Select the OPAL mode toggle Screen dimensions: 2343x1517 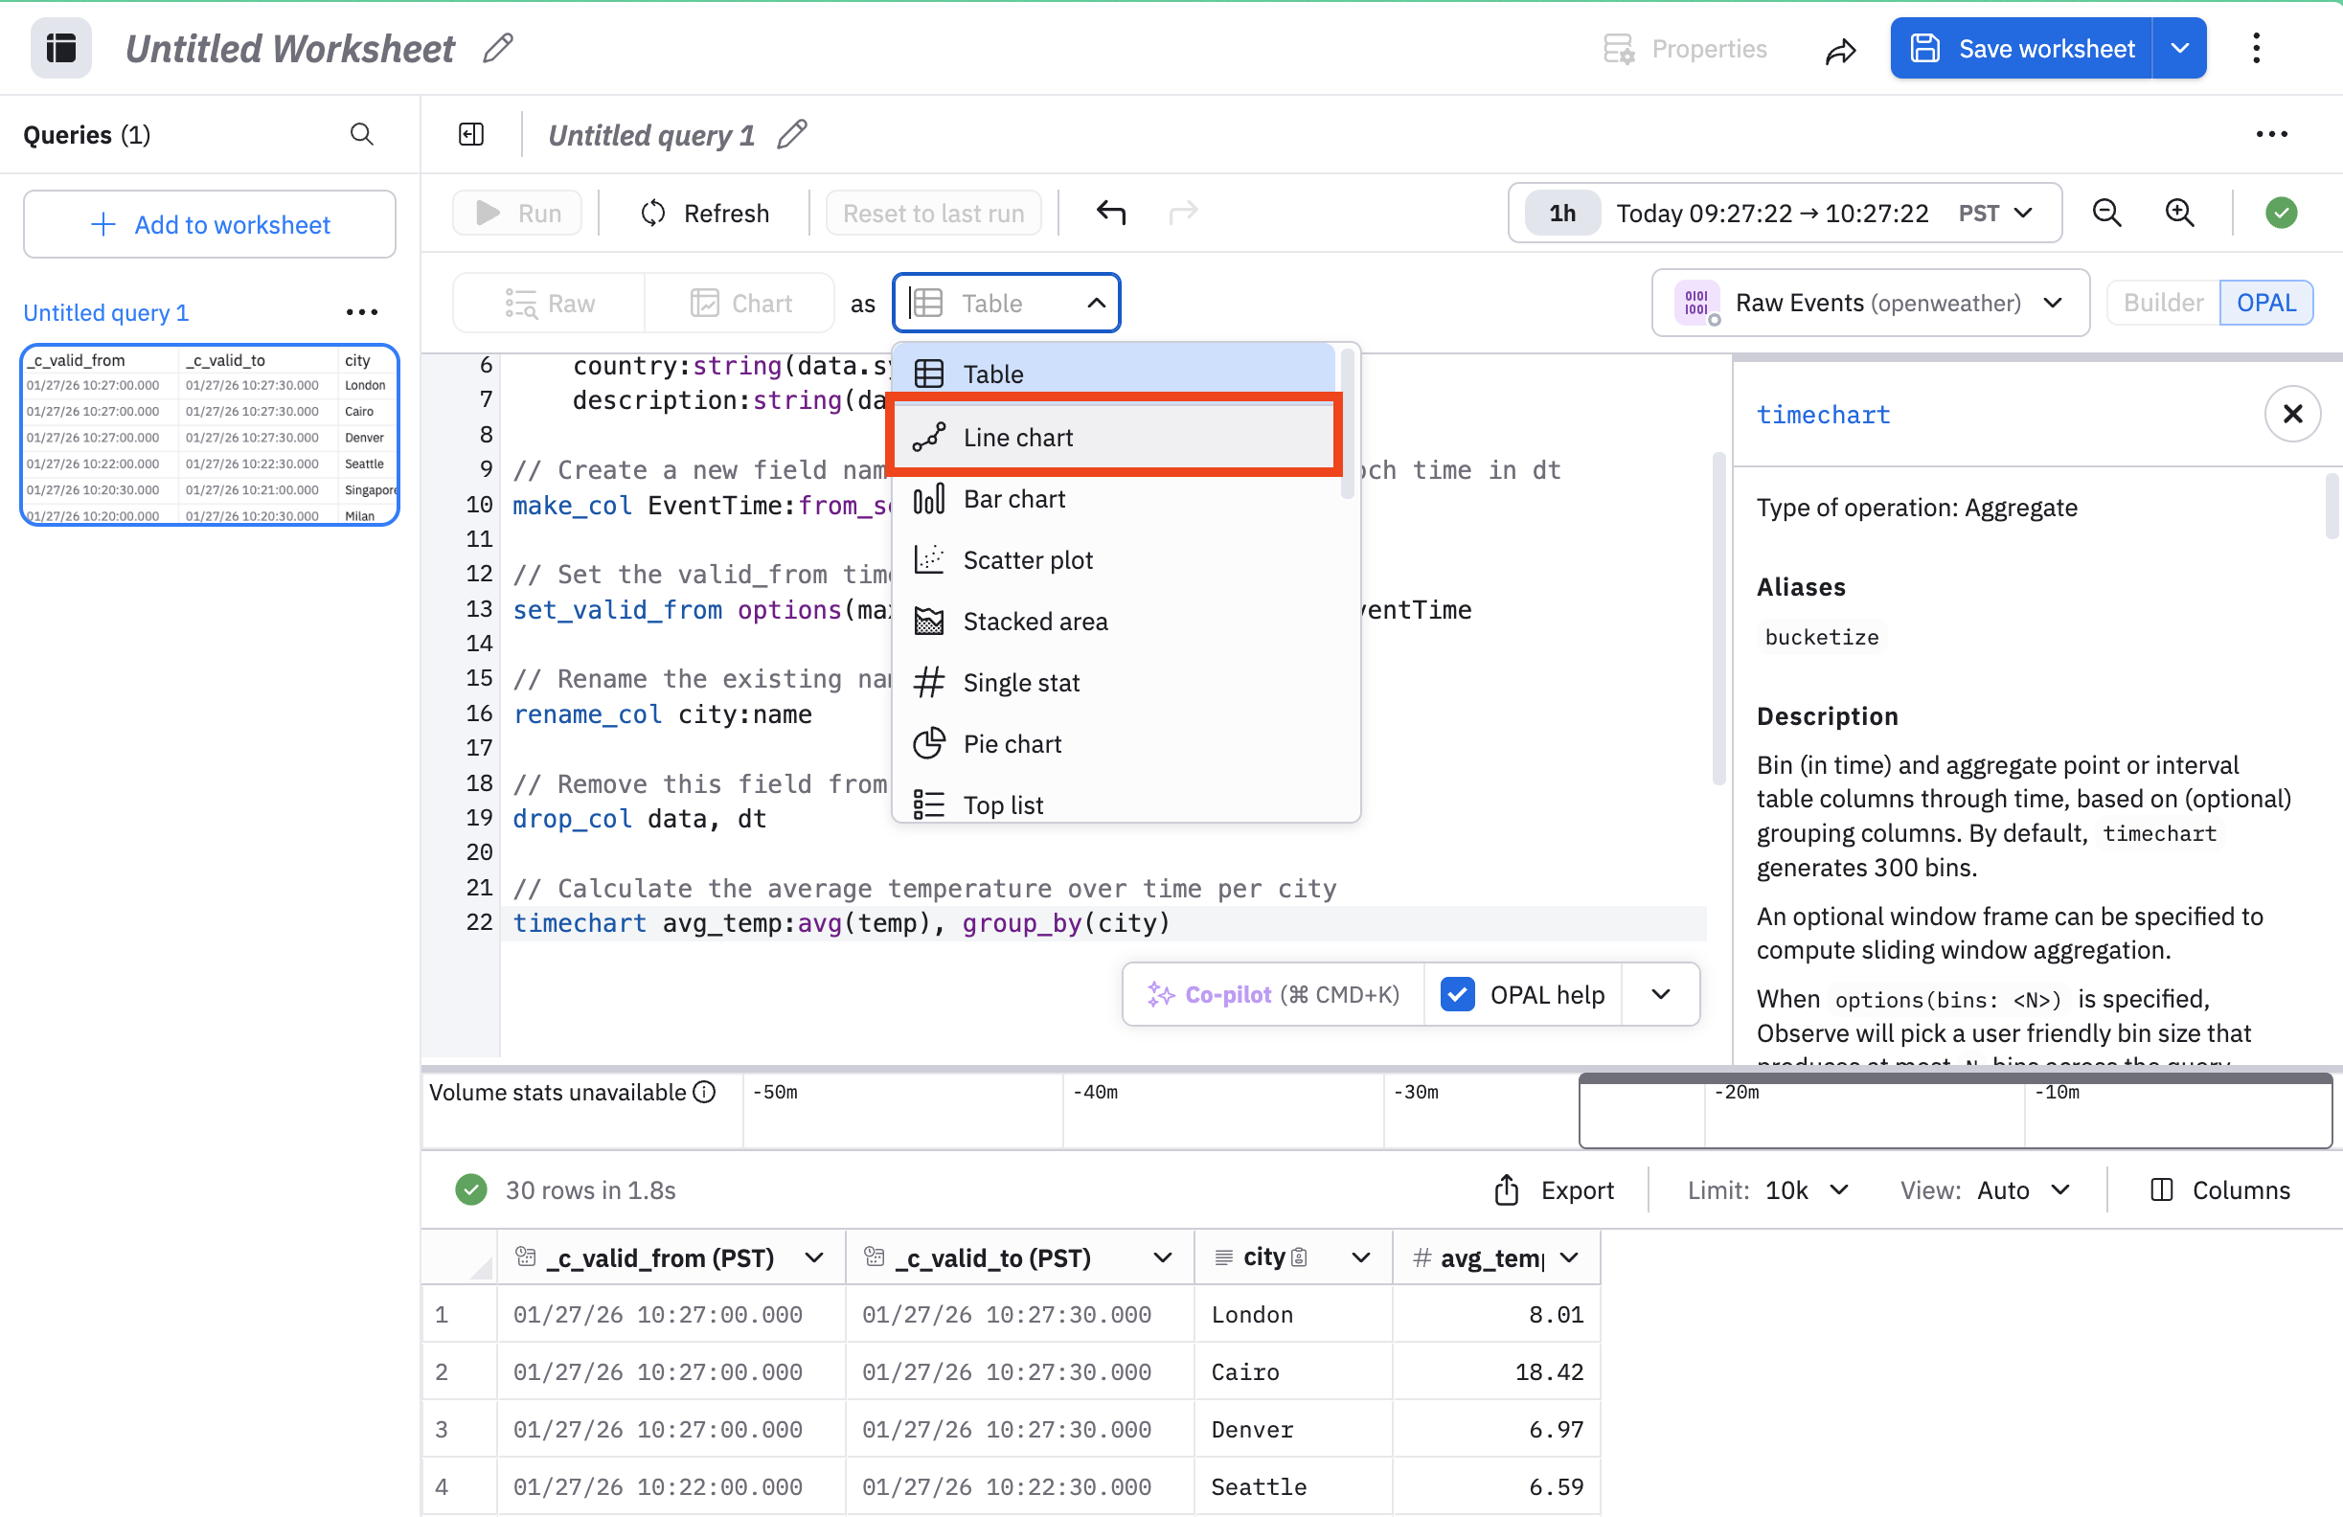pyautogui.click(x=2265, y=303)
